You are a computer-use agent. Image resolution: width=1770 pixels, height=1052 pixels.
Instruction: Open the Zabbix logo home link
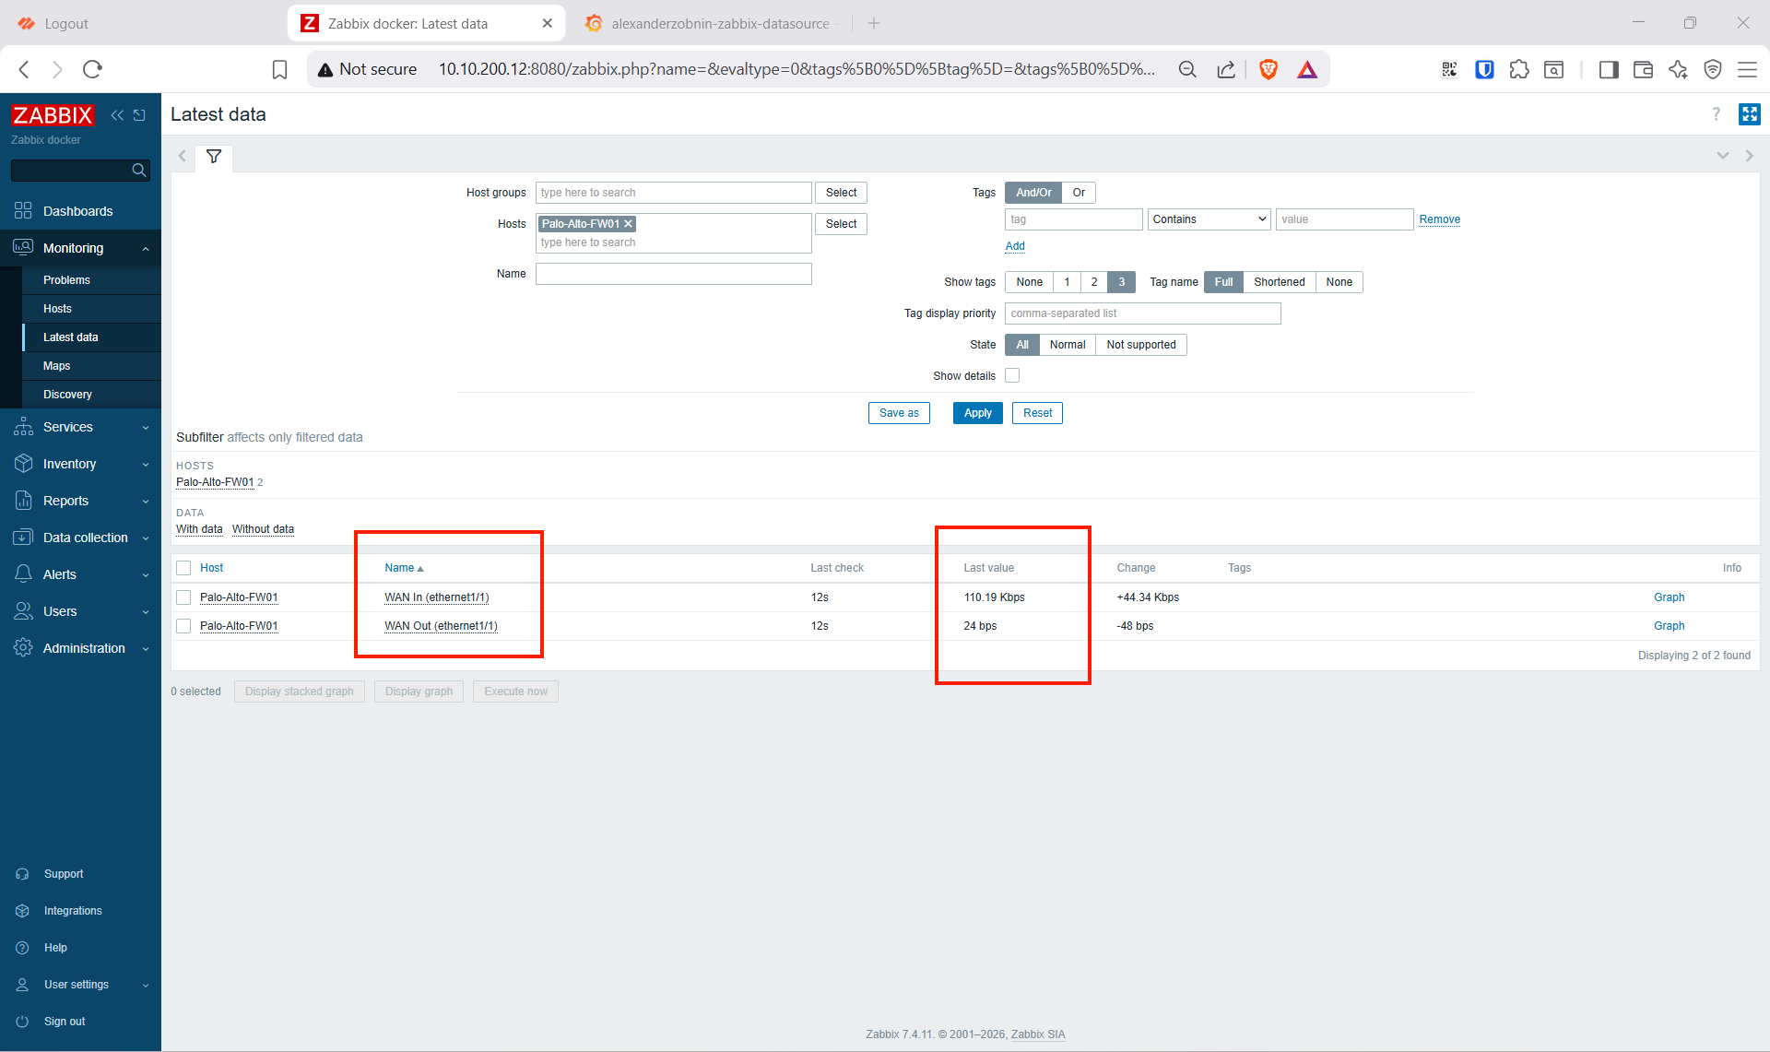click(x=53, y=115)
